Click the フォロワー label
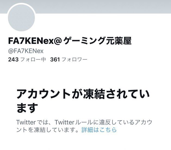171x150 pixels. click(74, 59)
